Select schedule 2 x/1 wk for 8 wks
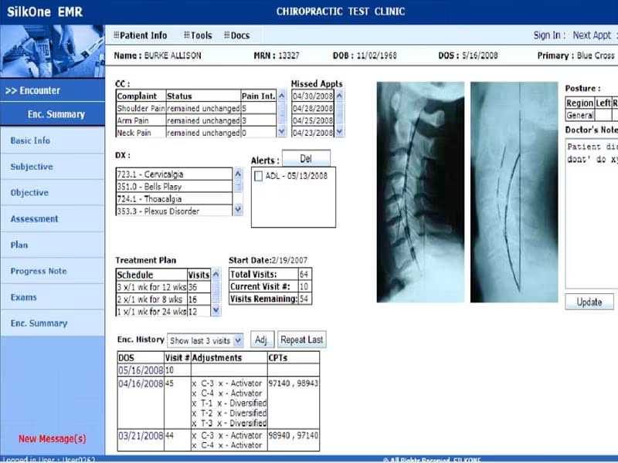Viewport: 618px width, 463px height. (164, 299)
